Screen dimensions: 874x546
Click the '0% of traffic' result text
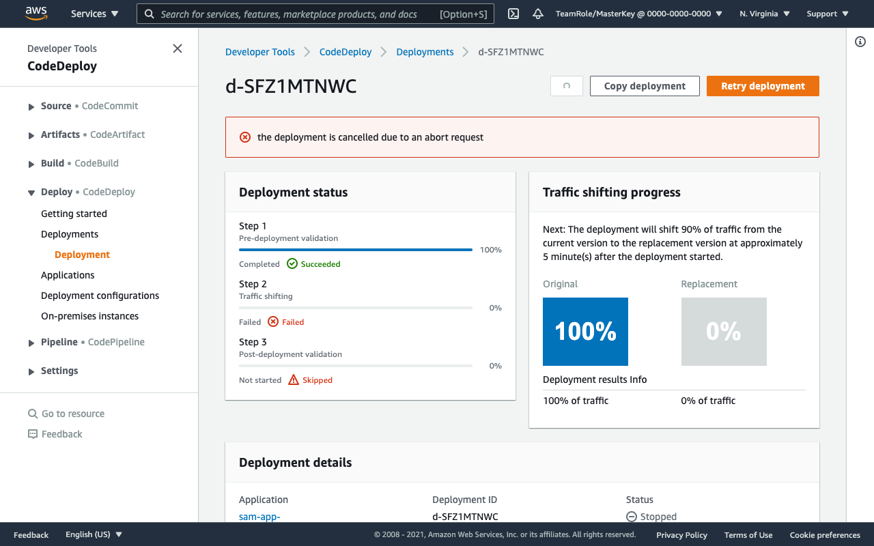click(x=708, y=401)
